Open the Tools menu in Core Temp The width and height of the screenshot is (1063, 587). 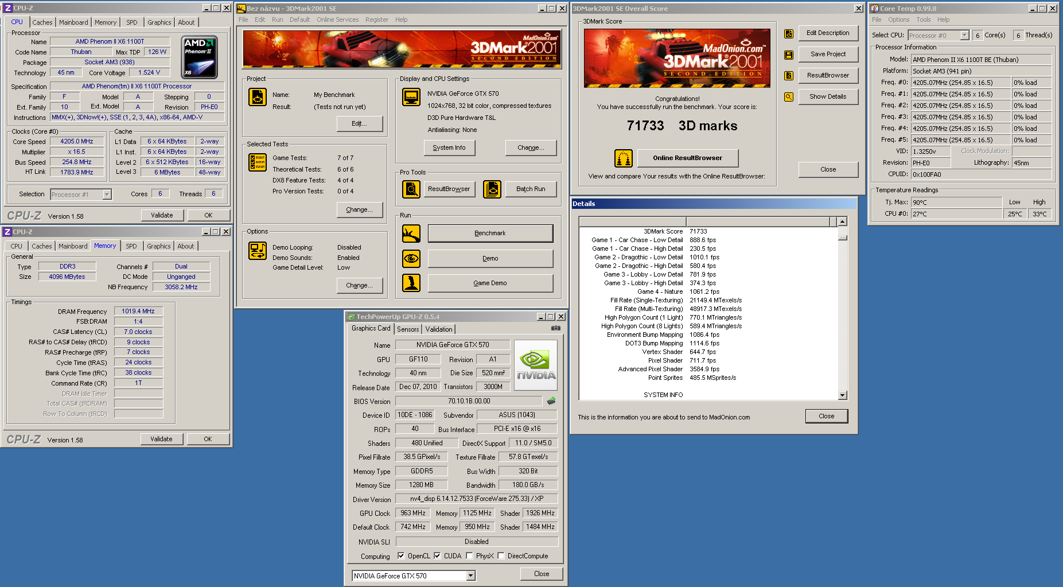point(924,20)
